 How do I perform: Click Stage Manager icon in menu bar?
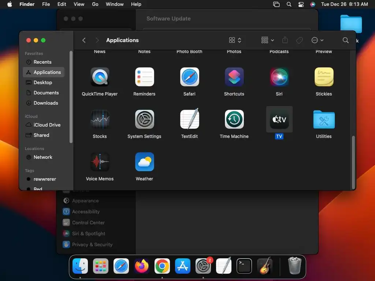point(276,4)
